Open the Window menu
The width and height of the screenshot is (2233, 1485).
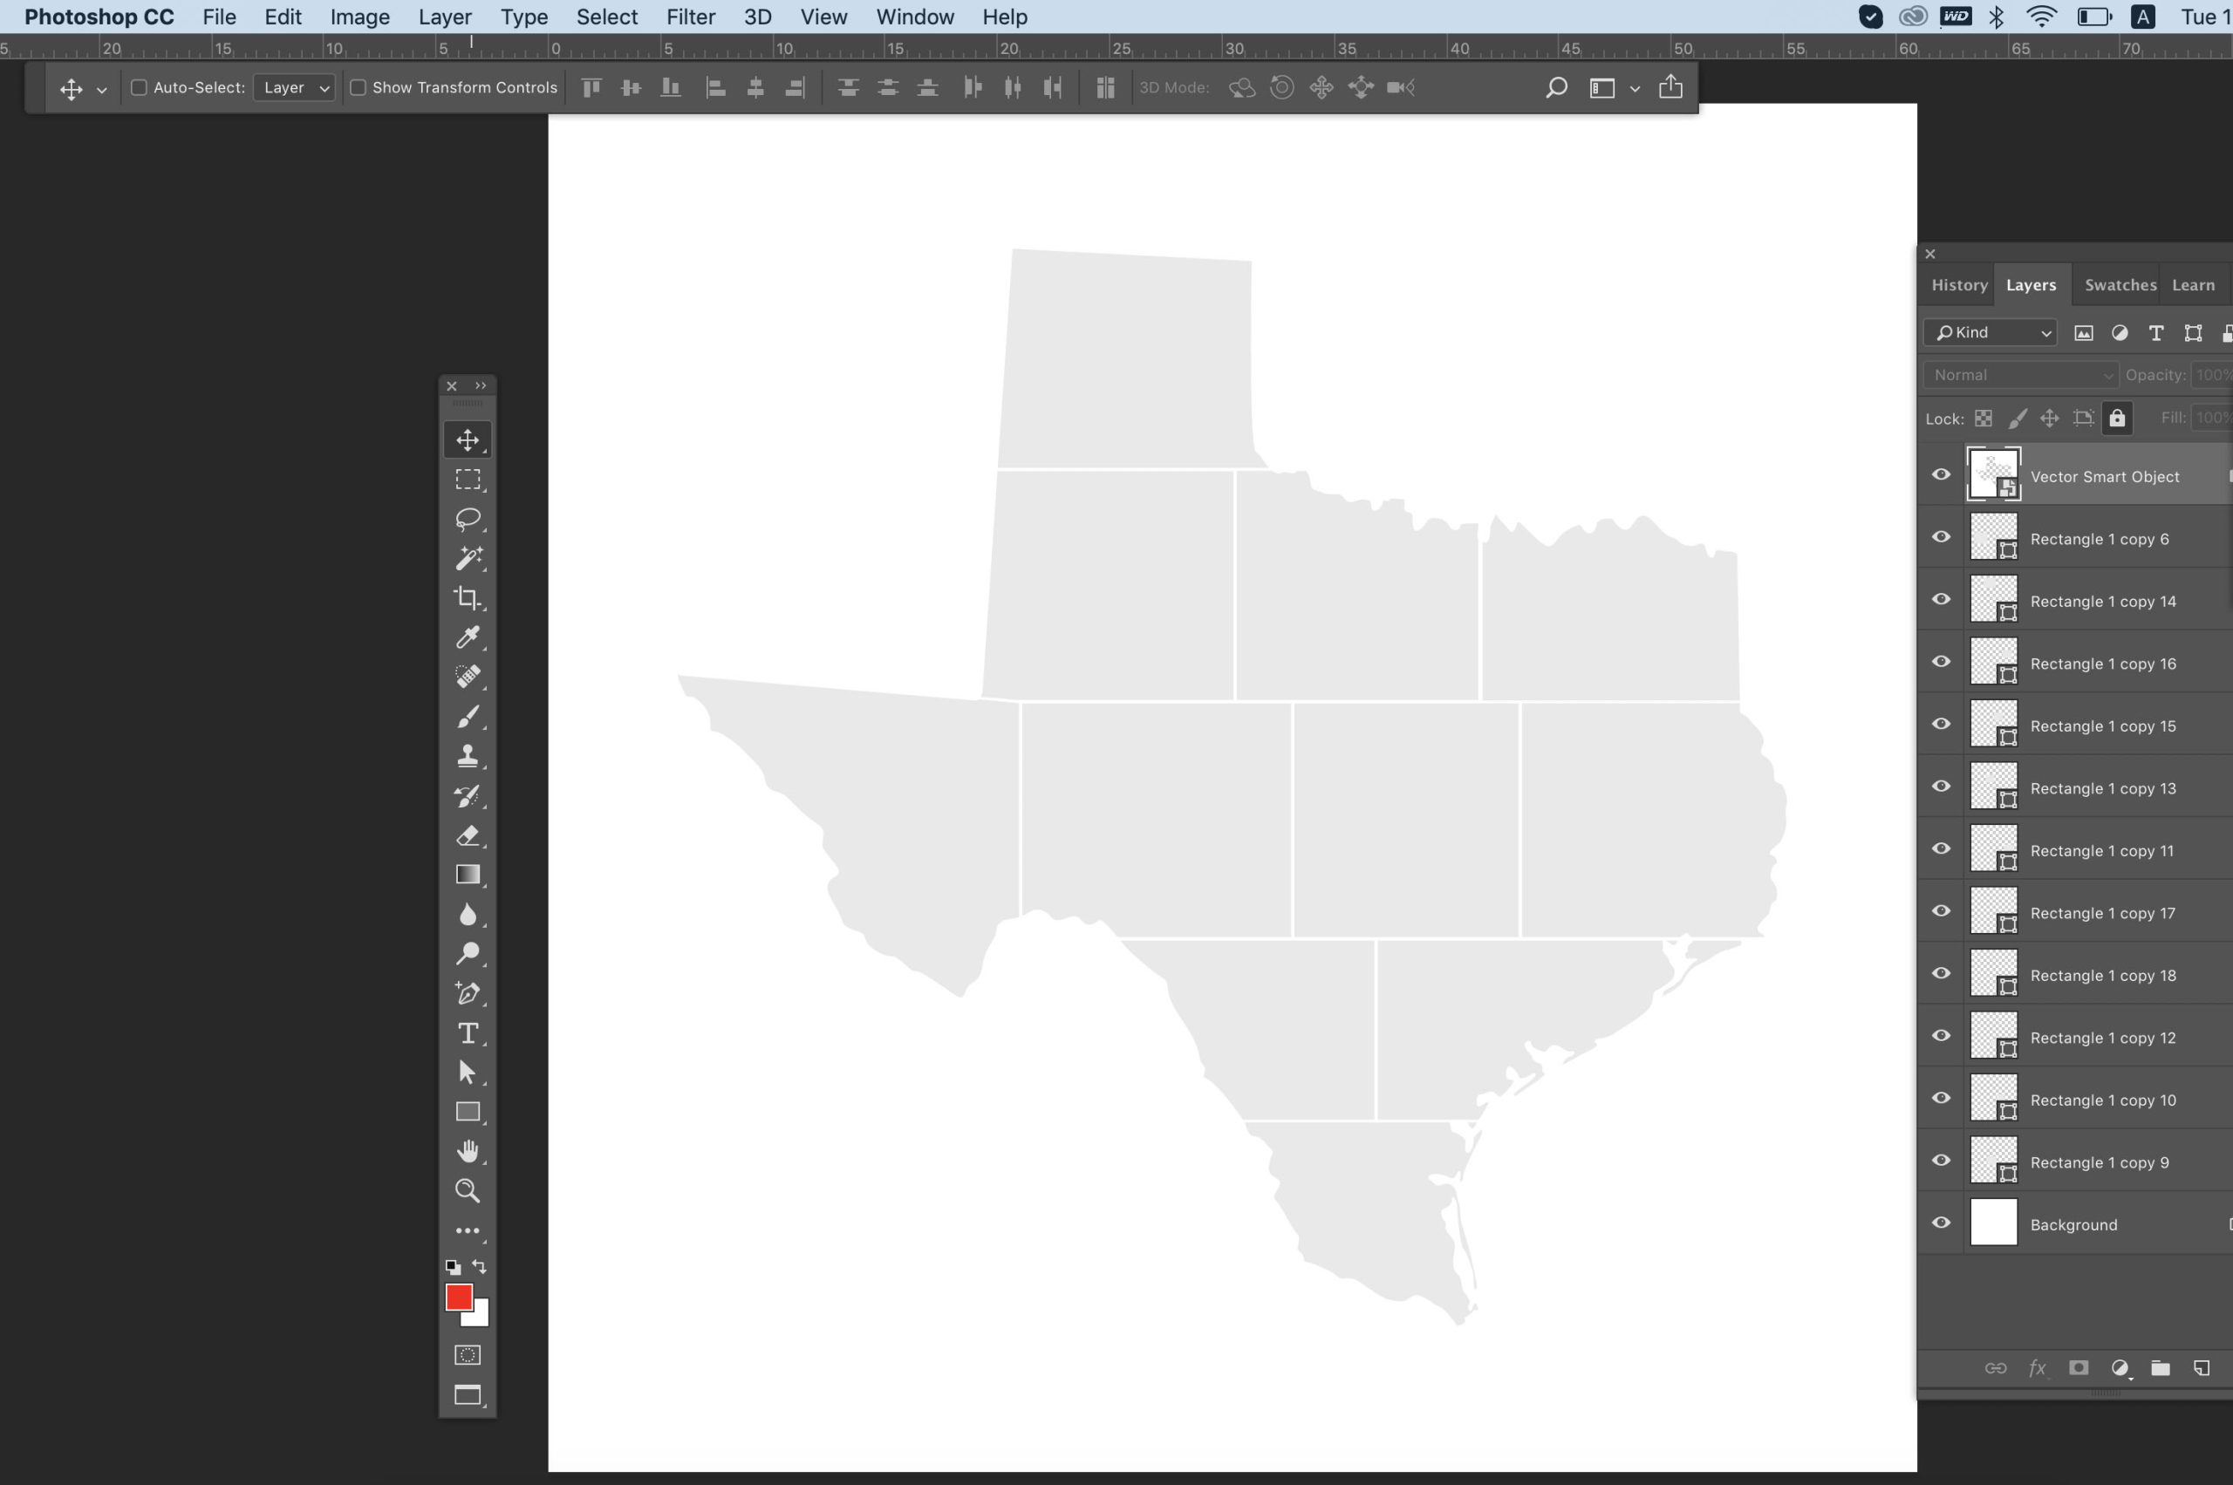(914, 16)
